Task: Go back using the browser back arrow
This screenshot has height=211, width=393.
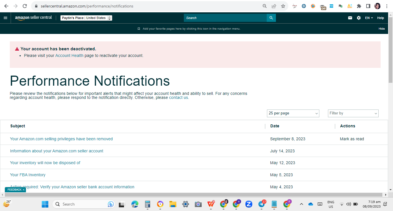Action: tap(6, 6)
